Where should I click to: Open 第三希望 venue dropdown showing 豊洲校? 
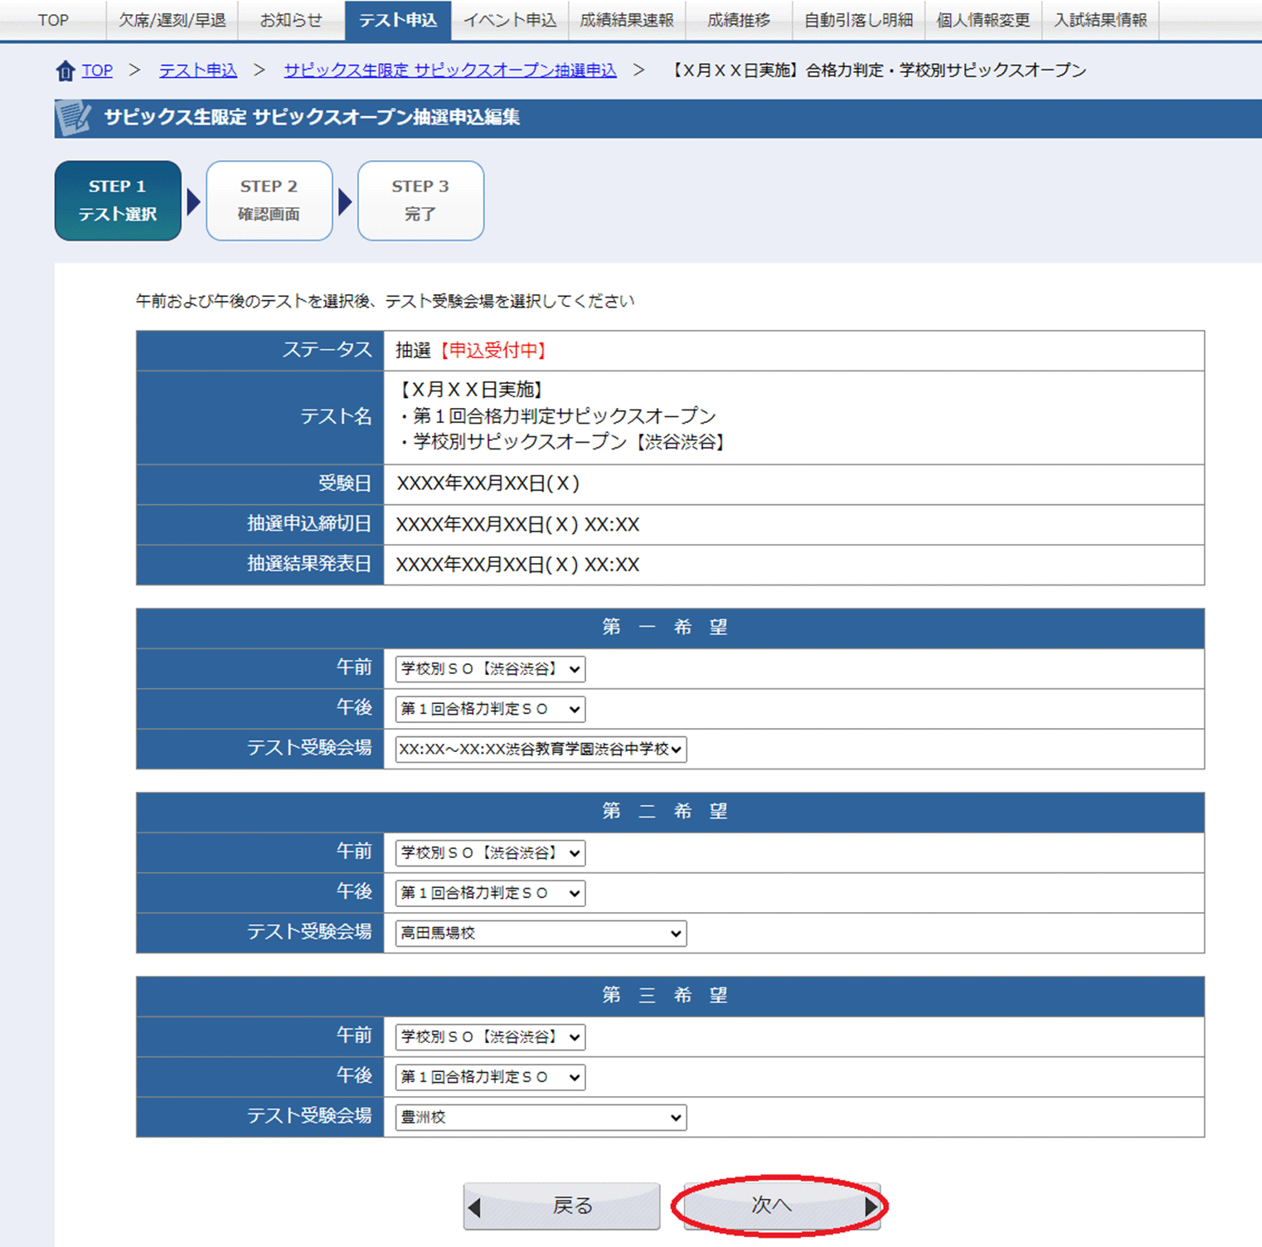(x=541, y=1118)
